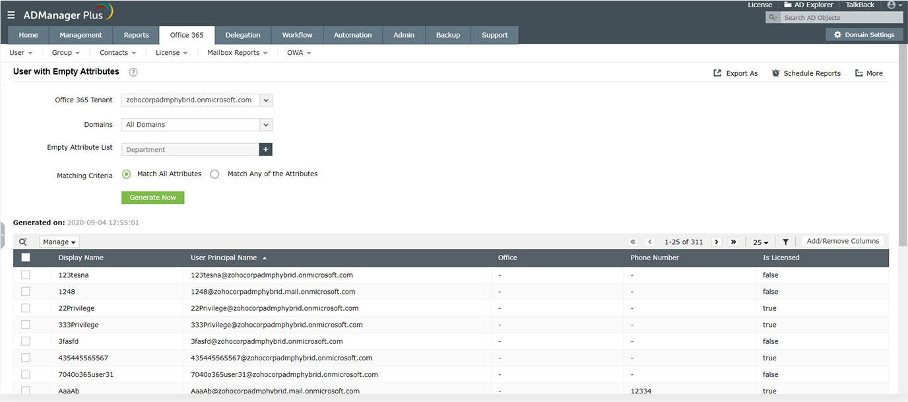
Task: Open the filter funnel icon
Action: [x=785, y=242]
